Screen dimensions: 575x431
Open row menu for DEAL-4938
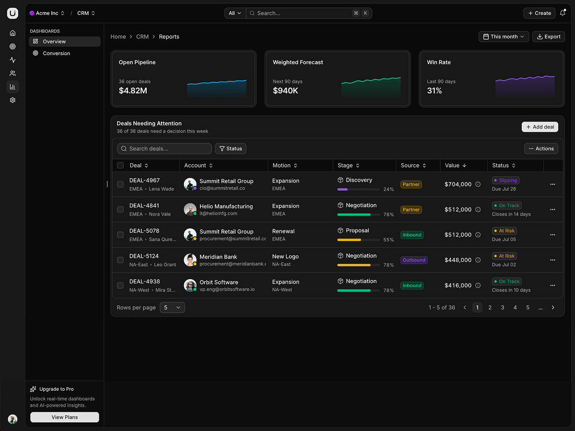click(x=552, y=285)
